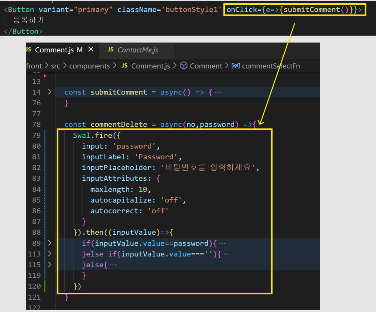
Task: Open the ContactMe.js tab
Action: click(138, 50)
